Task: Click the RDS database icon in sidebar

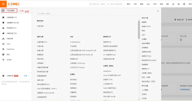Action: coord(3,23)
